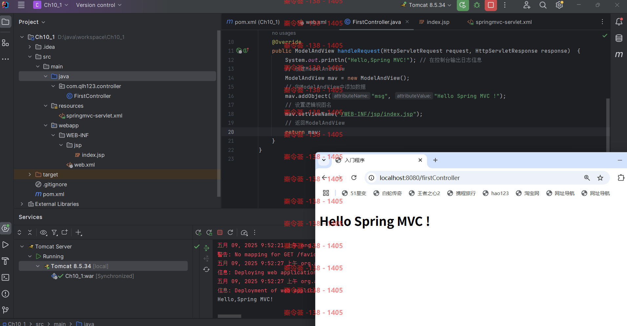Screen dimensions: 627x326
Task: Open the Git tool window
Action: [x=6, y=310]
